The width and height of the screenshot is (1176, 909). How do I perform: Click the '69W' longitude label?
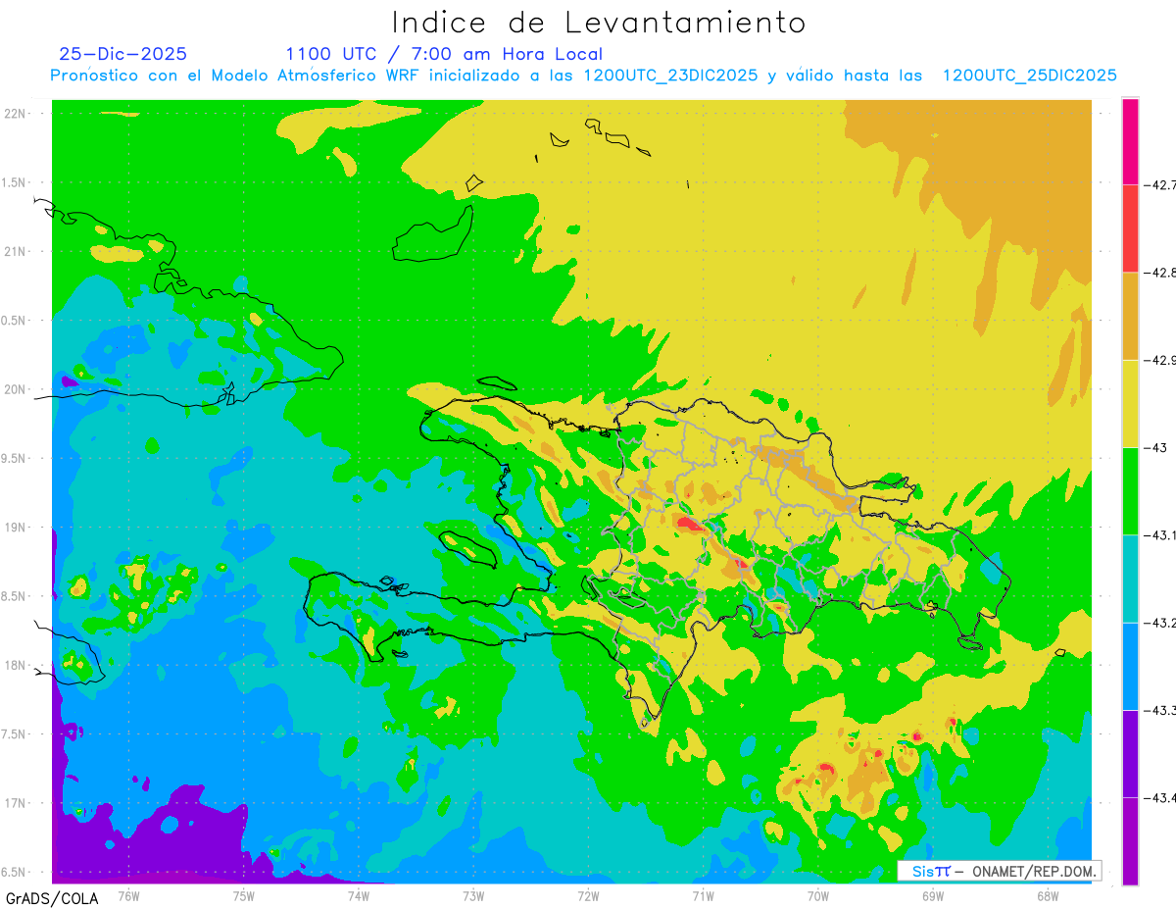tap(933, 896)
